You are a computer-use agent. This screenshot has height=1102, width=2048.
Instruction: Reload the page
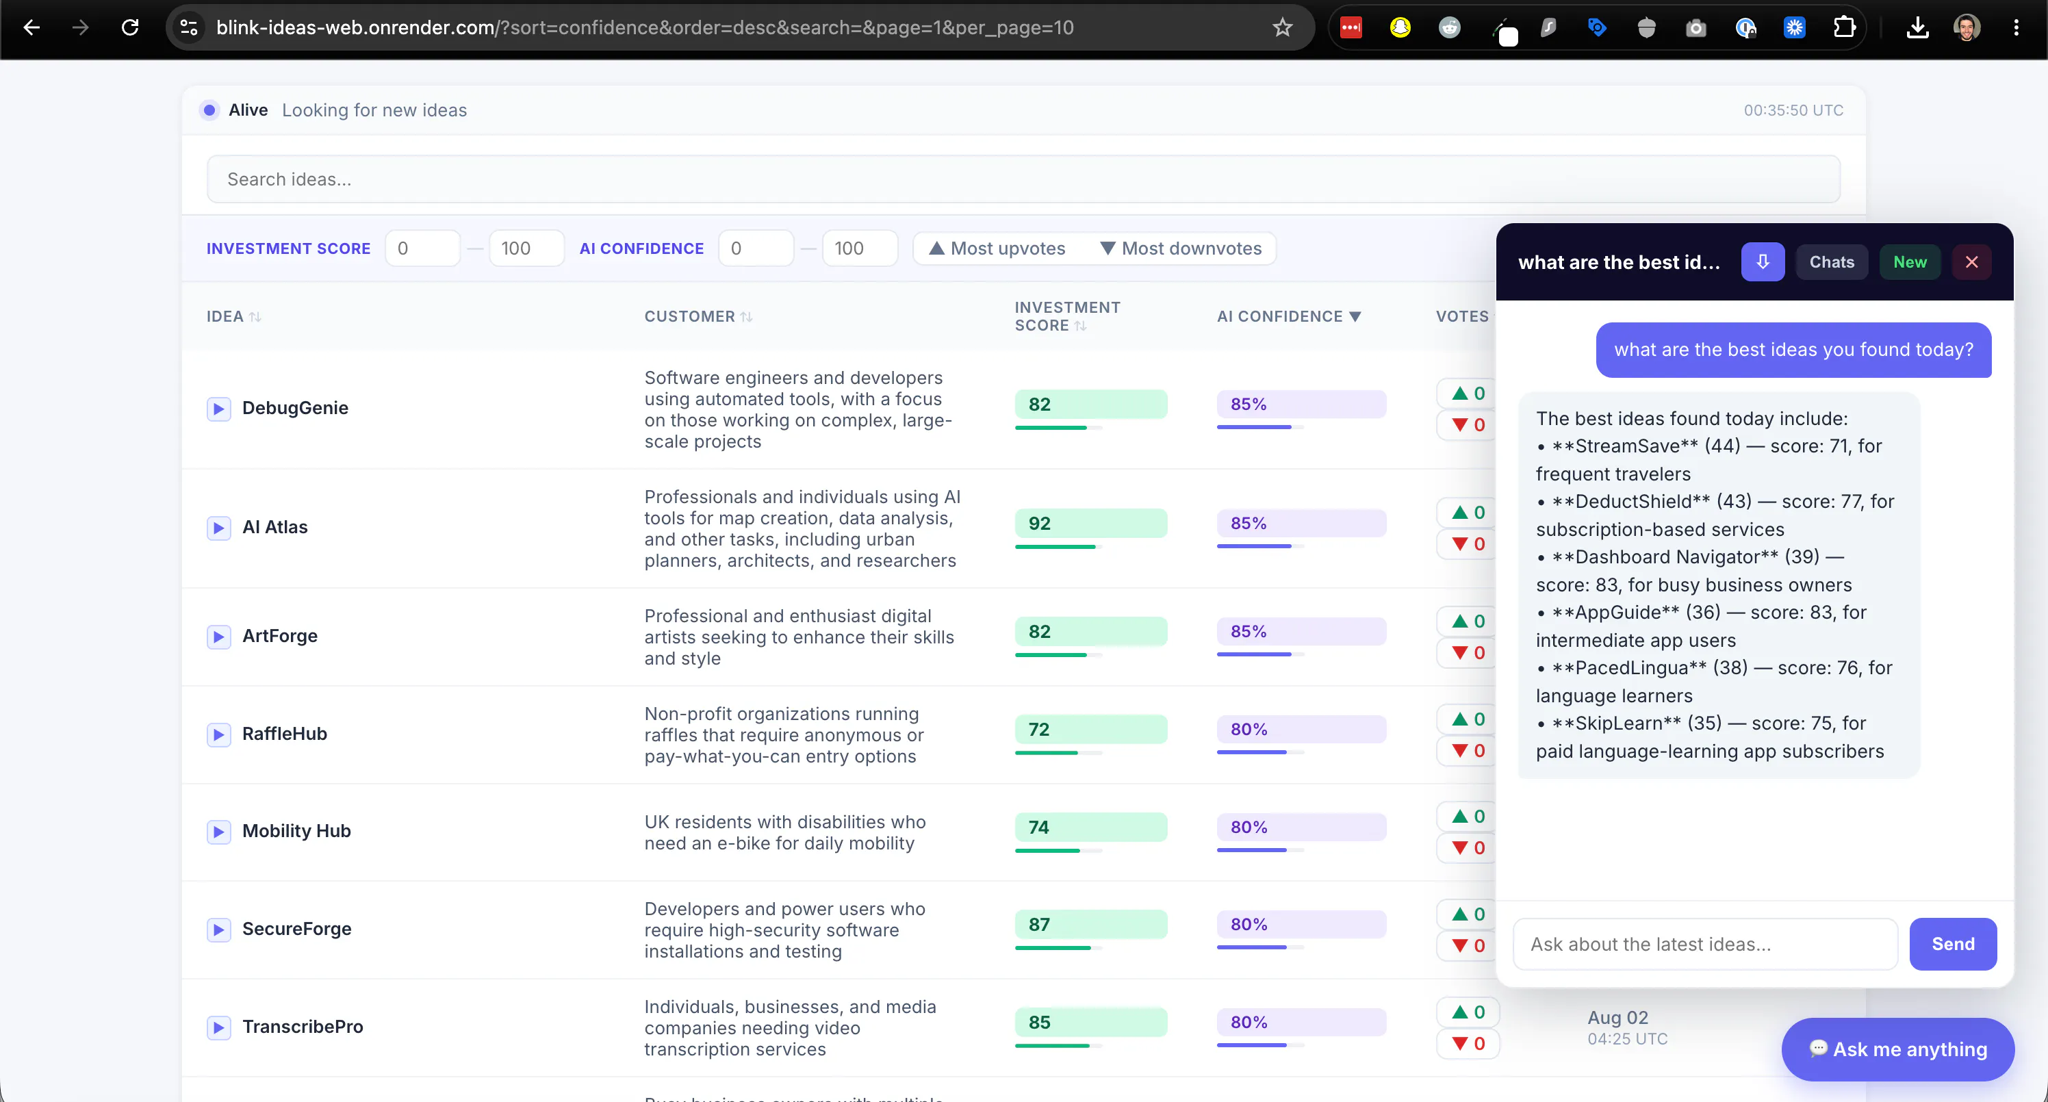tap(129, 28)
